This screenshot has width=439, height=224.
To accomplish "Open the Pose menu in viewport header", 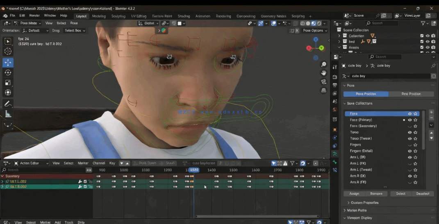I will coord(74,23).
